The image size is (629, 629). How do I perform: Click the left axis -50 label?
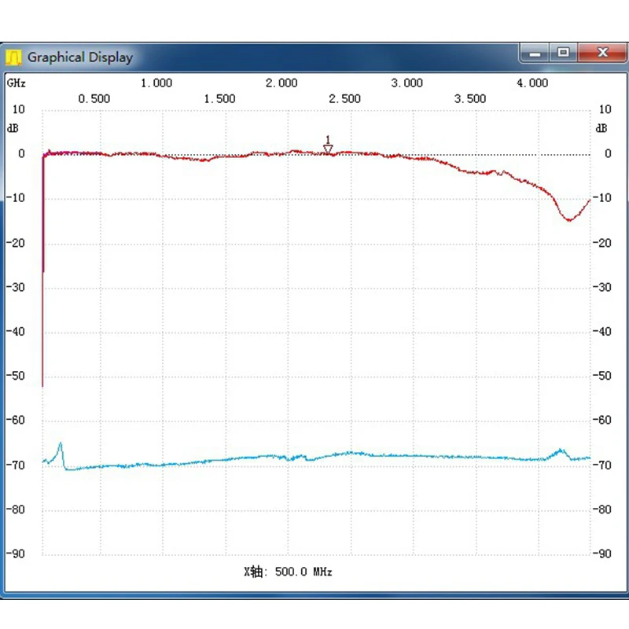tap(16, 376)
